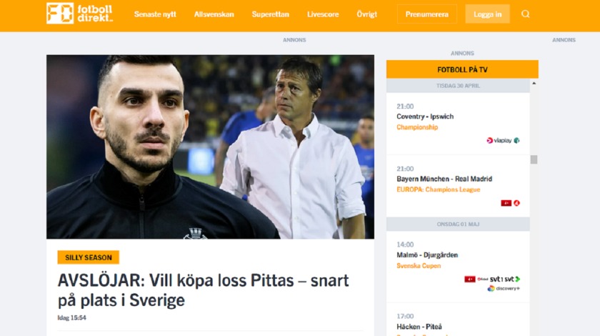Open the Pittas article headline
Image resolution: width=600 pixels, height=336 pixels.
pos(203,290)
